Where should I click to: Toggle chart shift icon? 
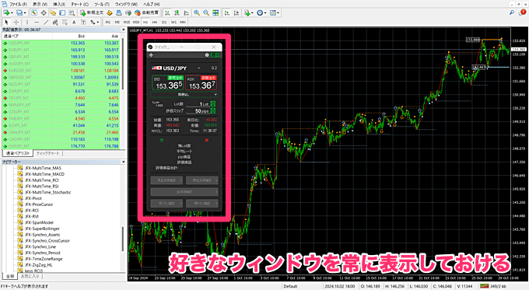point(236,12)
